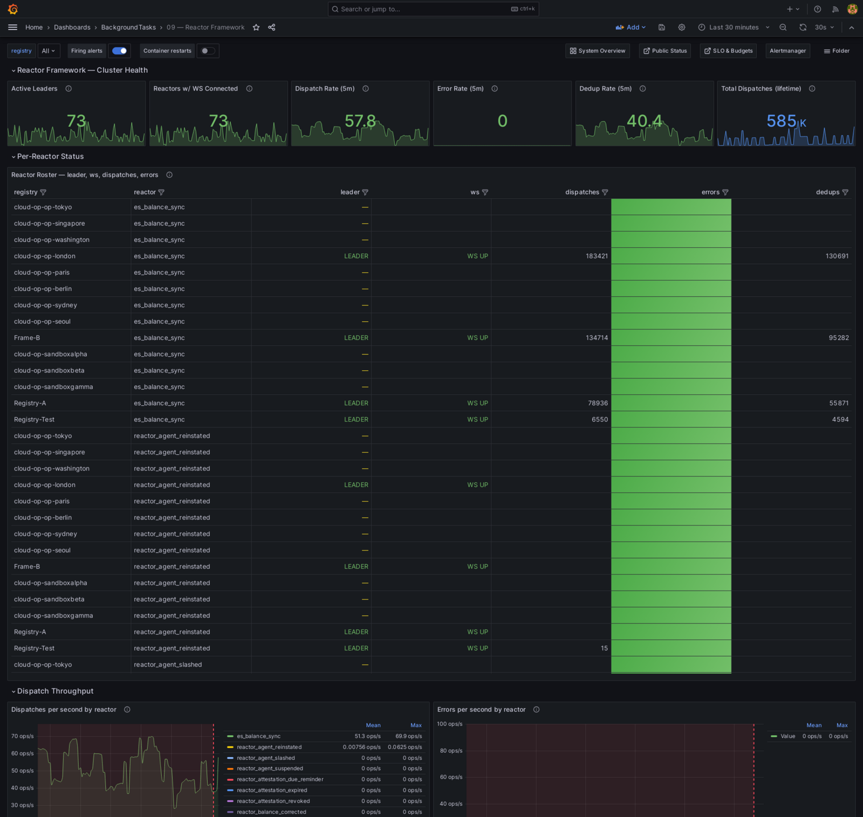This screenshot has height=817, width=863.
Task: Toggle reactor_agent_reinstated series in legend
Action: coord(269,747)
